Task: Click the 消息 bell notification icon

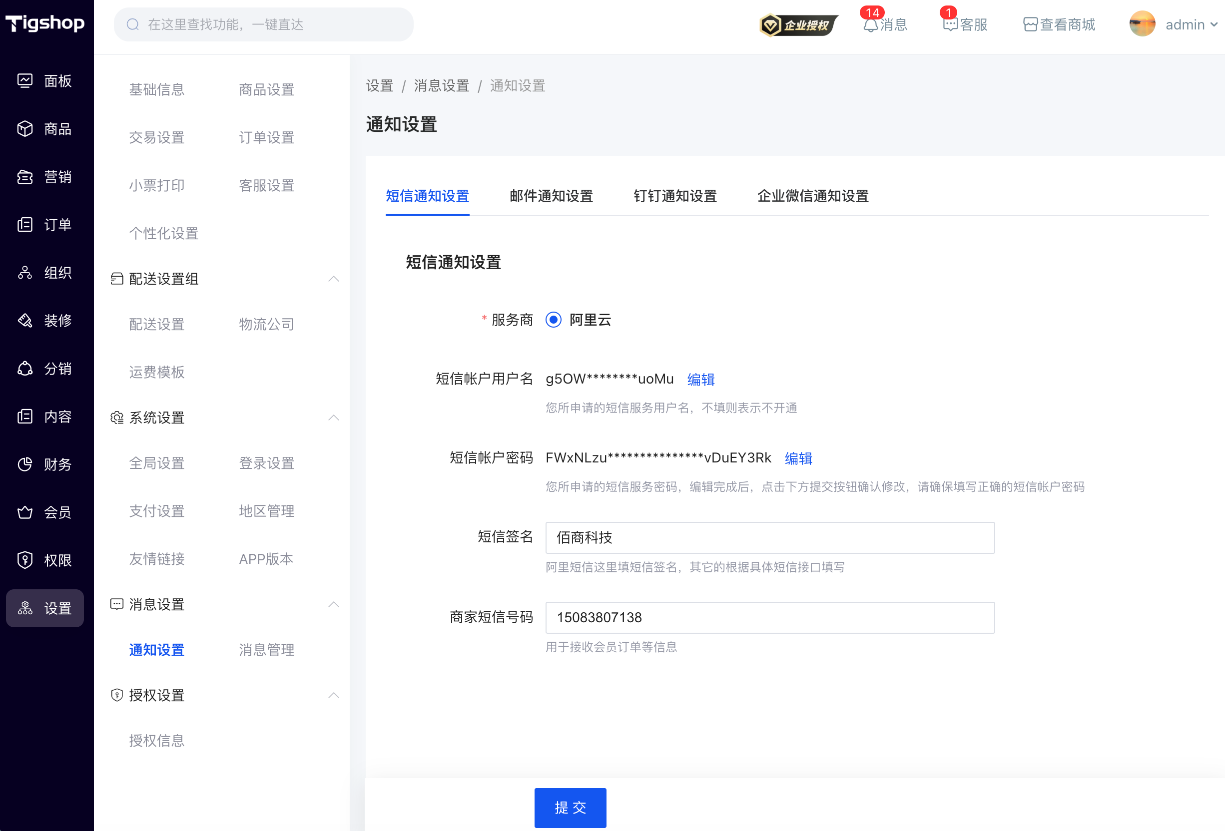Action: [870, 25]
